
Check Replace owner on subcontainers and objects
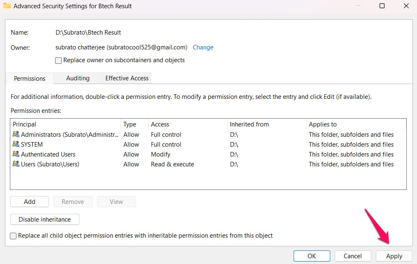coord(58,61)
